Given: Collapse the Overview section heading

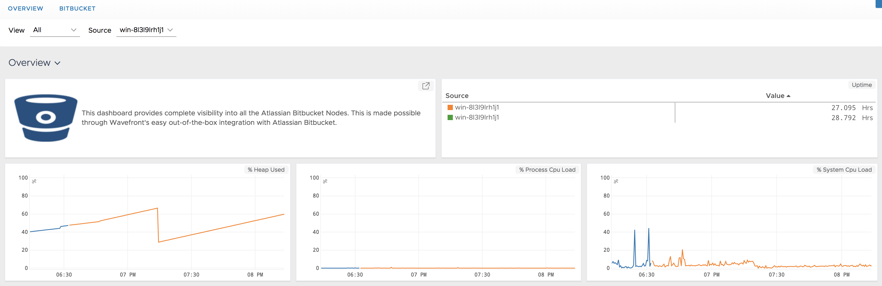Looking at the screenshot, I should pos(34,63).
